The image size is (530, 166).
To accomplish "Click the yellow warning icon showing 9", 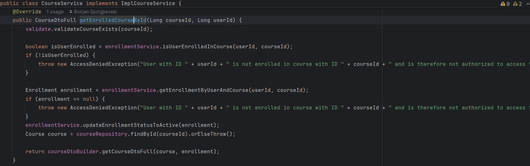I will click(503, 4).
